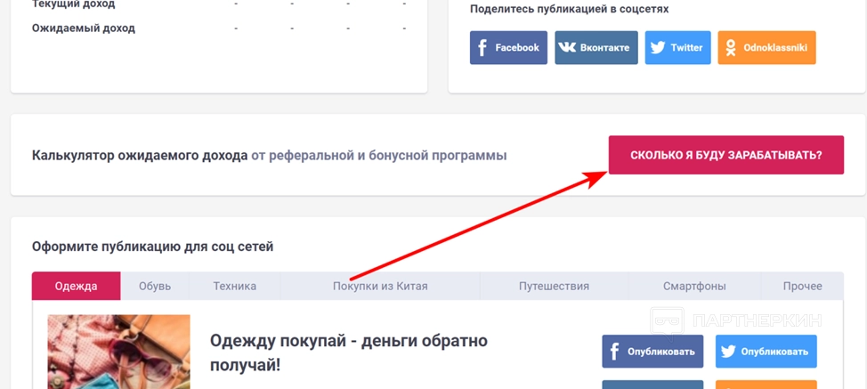Switch to the Обувь tab

click(x=155, y=287)
